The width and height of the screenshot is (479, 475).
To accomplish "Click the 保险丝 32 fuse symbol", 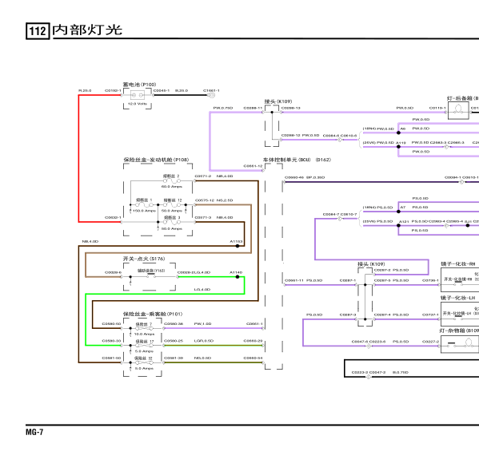I will pyautogui.click(x=144, y=362).
